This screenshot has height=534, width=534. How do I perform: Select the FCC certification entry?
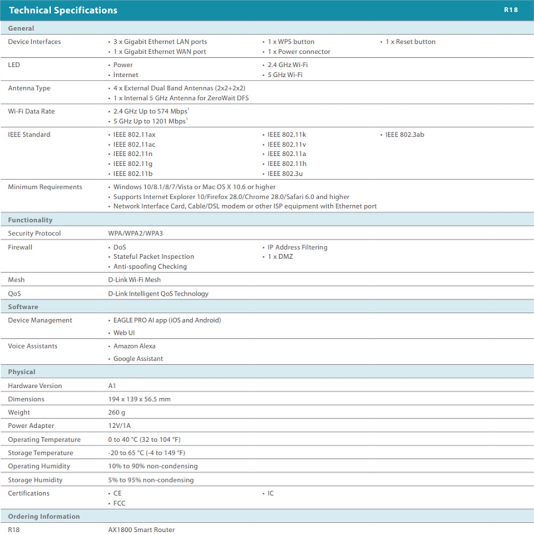[120, 503]
